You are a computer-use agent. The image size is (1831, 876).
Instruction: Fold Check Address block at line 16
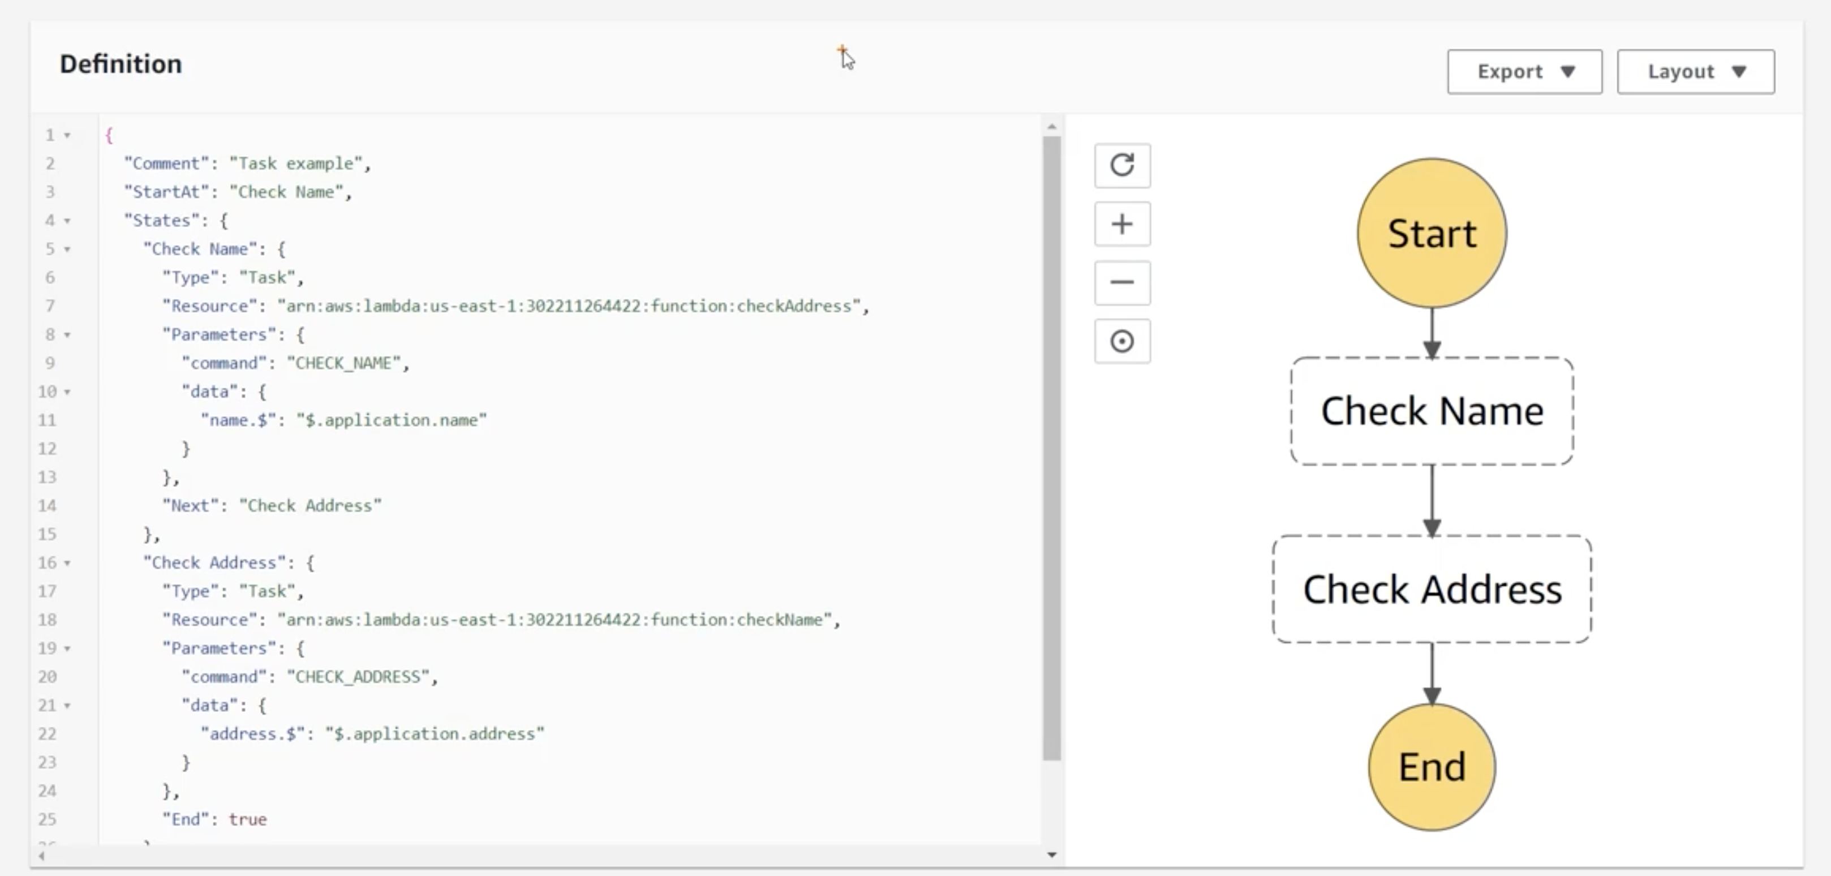[67, 562]
